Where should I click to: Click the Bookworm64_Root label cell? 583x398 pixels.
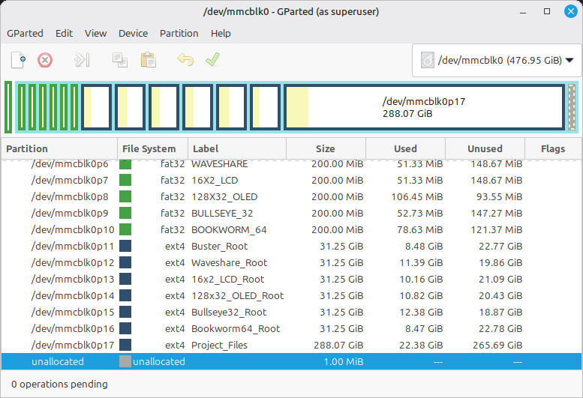[236, 329]
